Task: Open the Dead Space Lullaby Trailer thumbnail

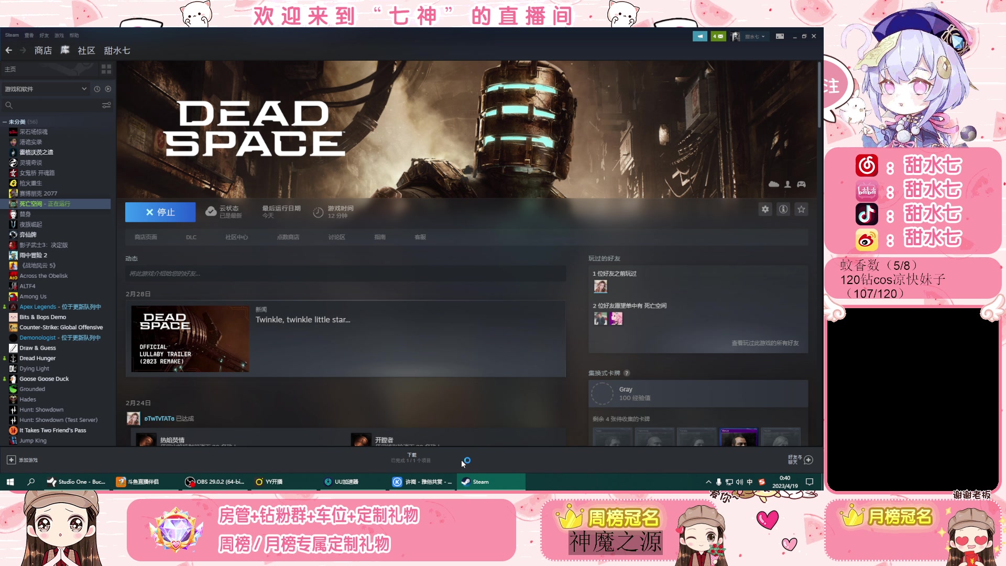Action: [x=190, y=339]
